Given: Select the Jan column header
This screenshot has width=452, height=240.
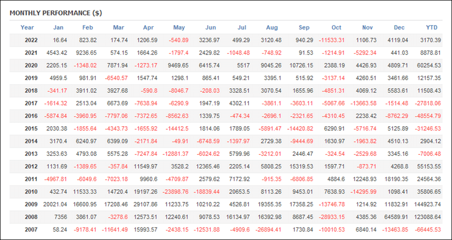Looking at the screenshot, I should [x=58, y=28].
